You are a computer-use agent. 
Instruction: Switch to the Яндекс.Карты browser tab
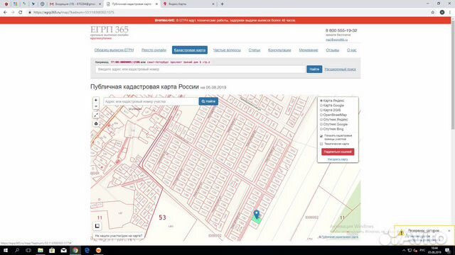(186, 4)
